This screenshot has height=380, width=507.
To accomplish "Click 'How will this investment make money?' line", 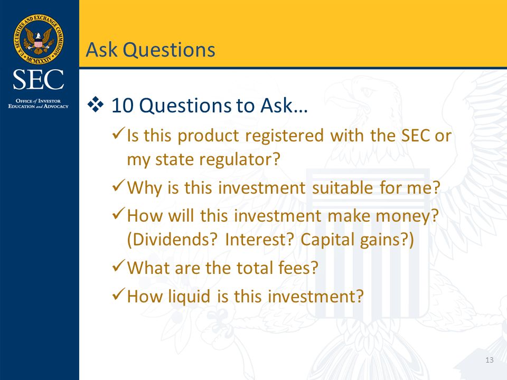I will click(x=283, y=216).
